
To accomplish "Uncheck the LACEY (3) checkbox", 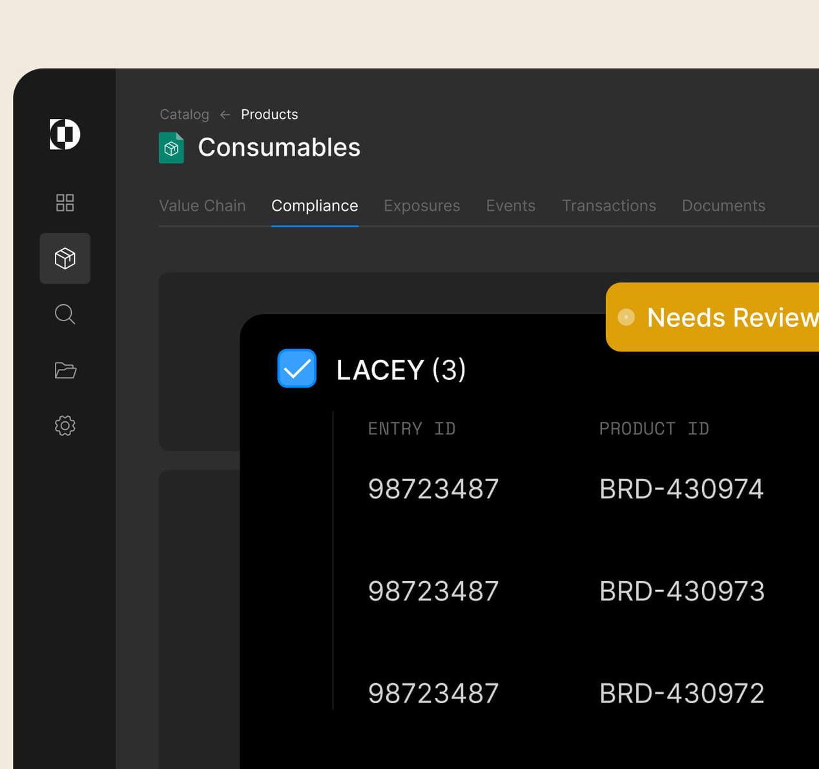I will coord(296,368).
